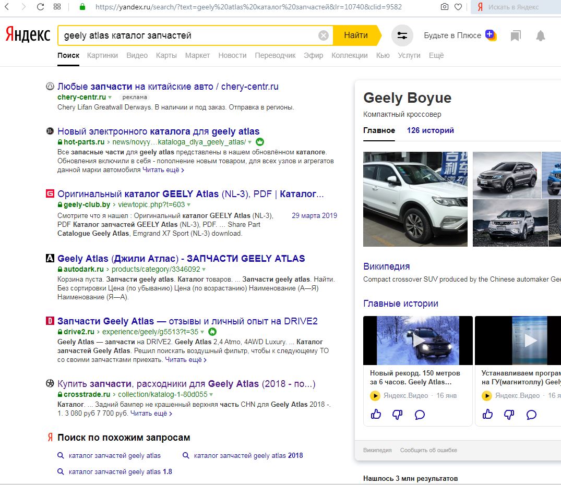The width and height of the screenshot is (561, 485).
Task: Open notifications with the bell icon
Action: coord(541,35)
